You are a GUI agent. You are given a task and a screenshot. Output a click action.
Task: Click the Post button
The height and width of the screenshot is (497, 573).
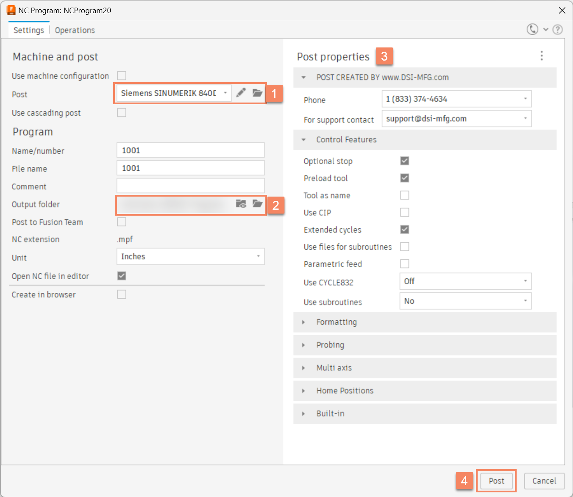496,480
